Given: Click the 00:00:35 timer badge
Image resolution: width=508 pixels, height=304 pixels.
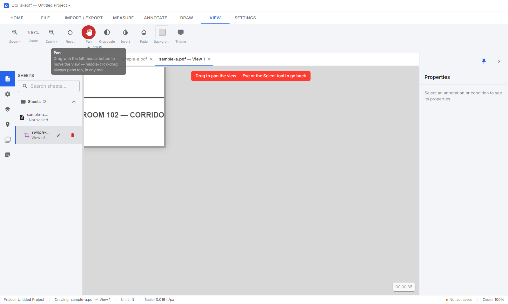Looking at the screenshot, I should (404, 287).
